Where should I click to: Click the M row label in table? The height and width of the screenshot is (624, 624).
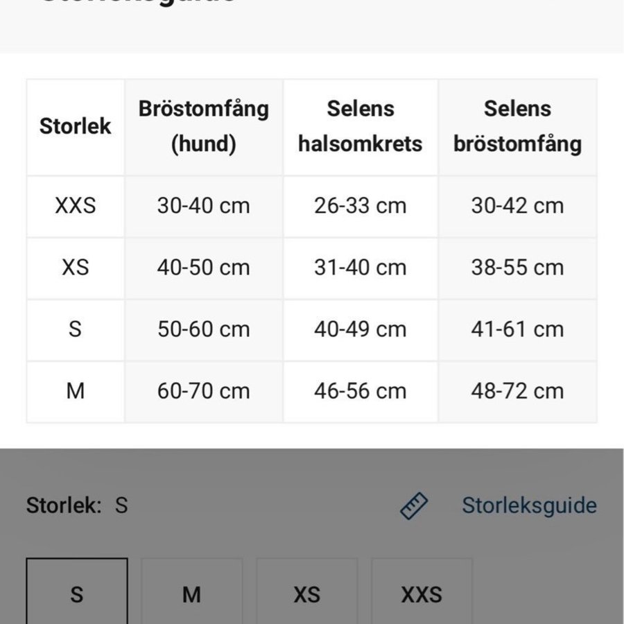[x=76, y=391]
